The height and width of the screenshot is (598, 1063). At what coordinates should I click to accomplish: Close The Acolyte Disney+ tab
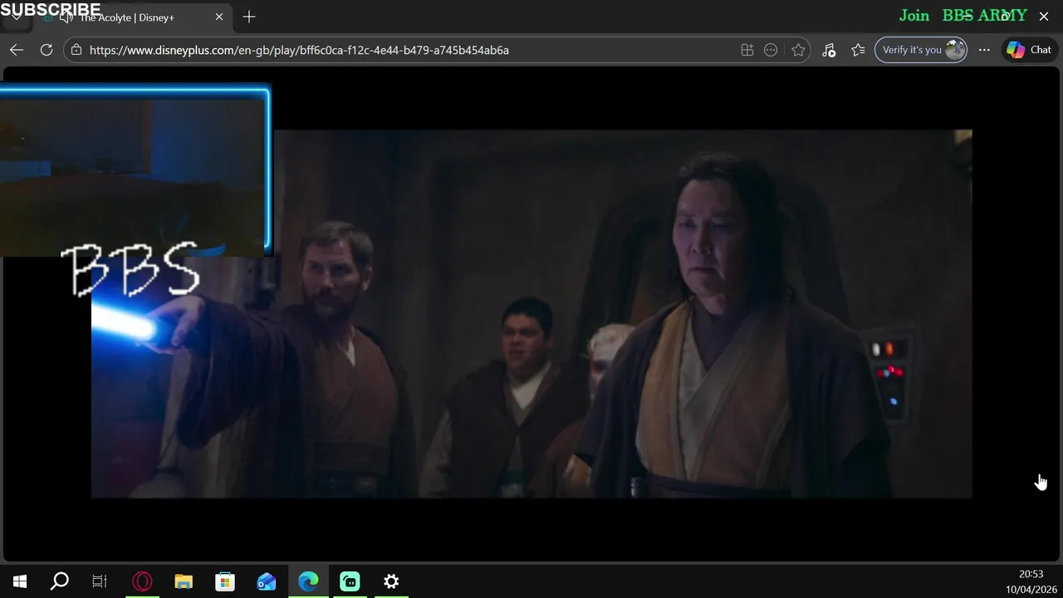pyautogui.click(x=219, y=17)
